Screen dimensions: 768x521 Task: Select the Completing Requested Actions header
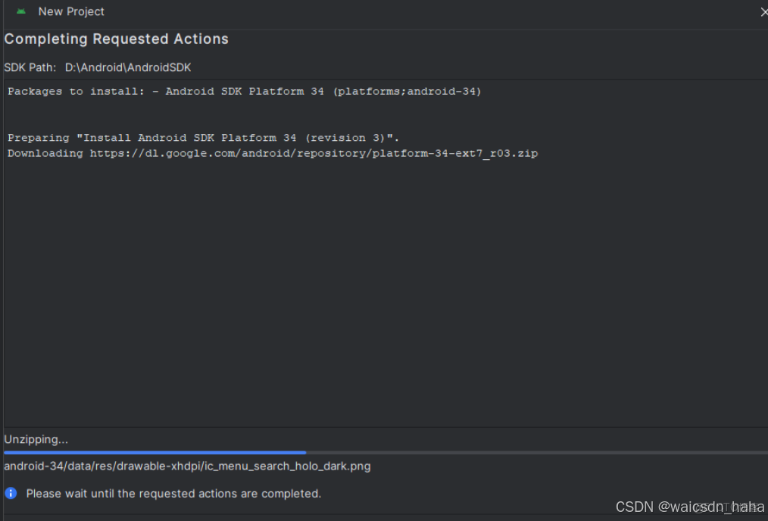[x=116, y=39]
